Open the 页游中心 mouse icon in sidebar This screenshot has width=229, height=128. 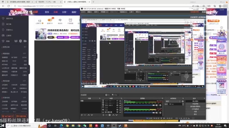click(x=3, y=30)
